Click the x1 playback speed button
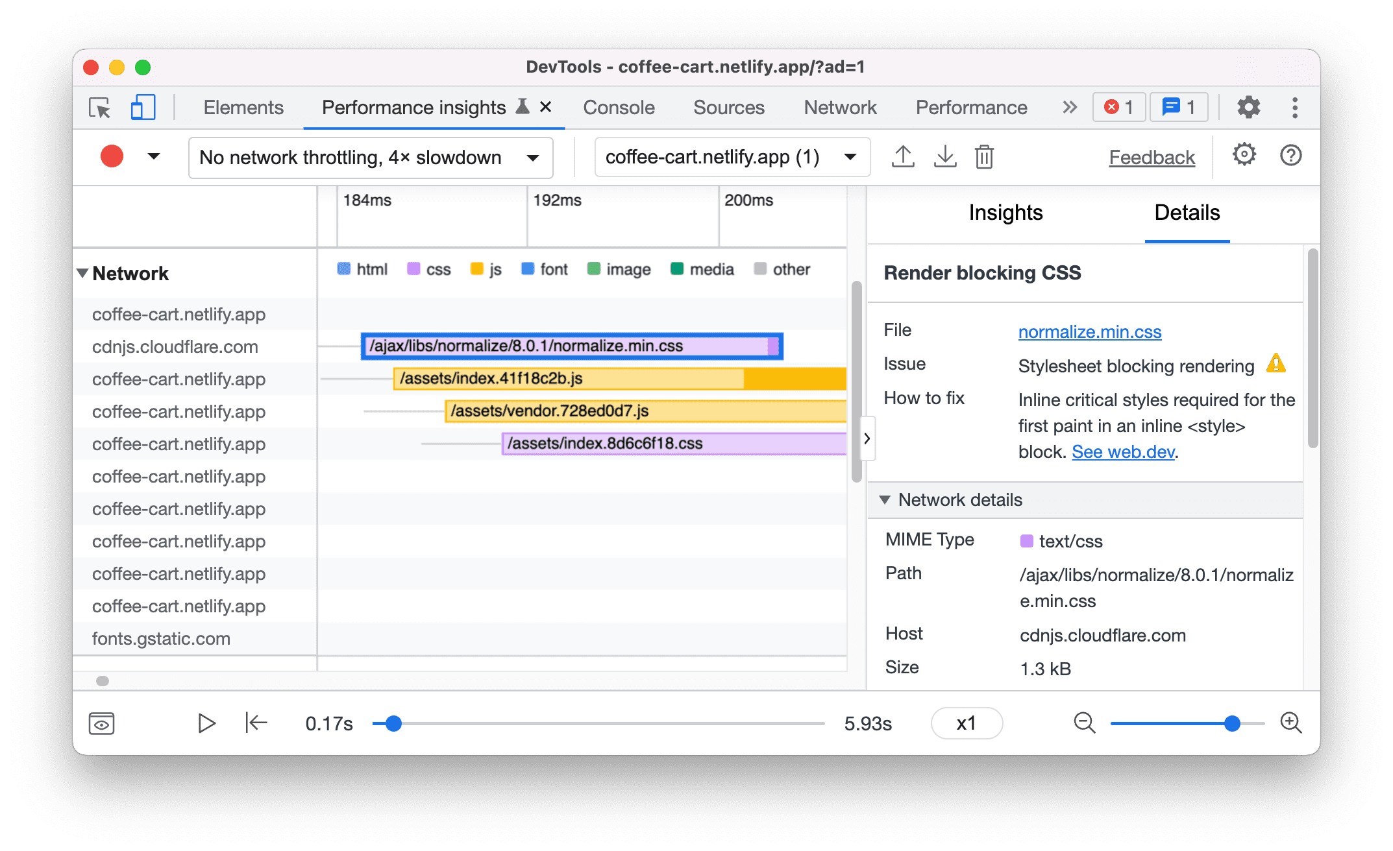The height and width of the screenshot is (851, 1393). [x=964, y=723]
